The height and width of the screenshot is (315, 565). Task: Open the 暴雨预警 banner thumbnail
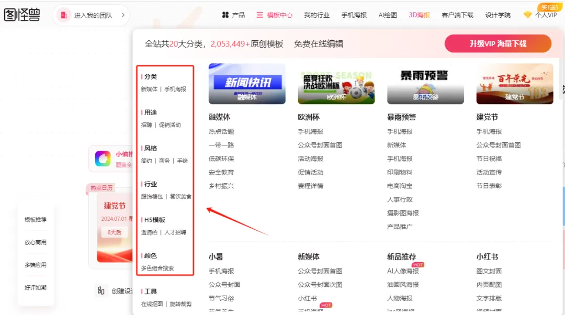pos(425,84)
